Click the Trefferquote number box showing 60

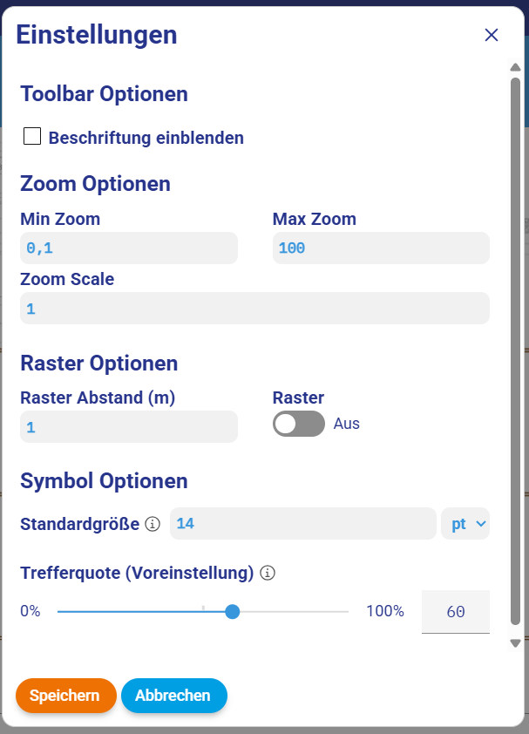click(455, 612)
